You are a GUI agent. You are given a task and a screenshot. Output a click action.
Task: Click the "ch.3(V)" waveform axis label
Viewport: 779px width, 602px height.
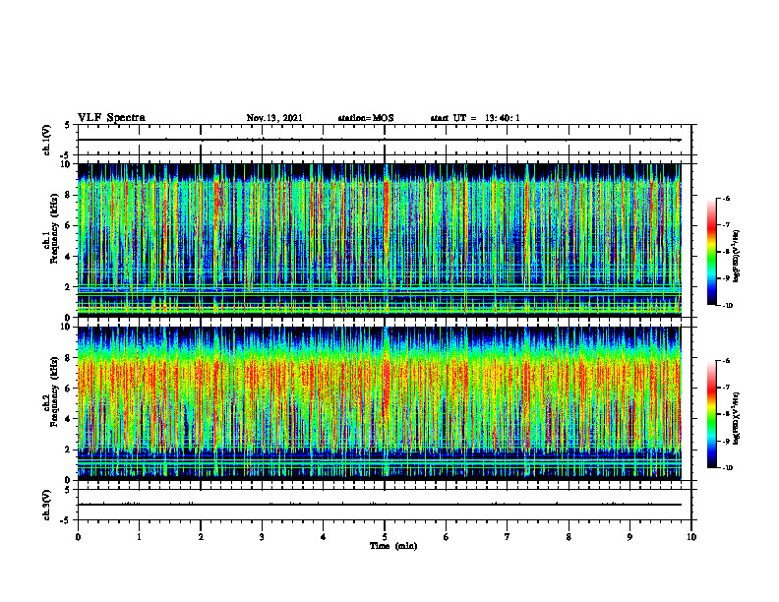click(x=47, y=505)
